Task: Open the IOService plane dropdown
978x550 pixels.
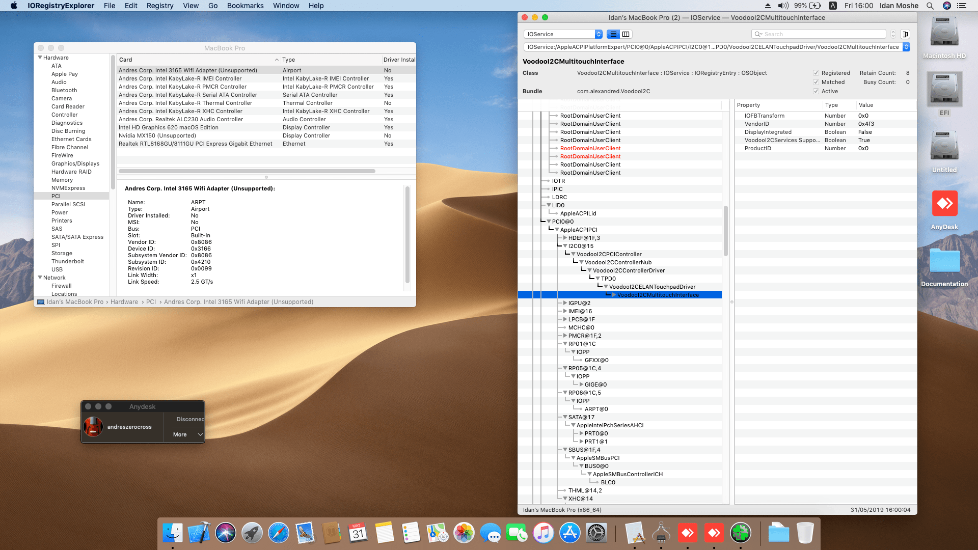Action: tap(563, 34)
